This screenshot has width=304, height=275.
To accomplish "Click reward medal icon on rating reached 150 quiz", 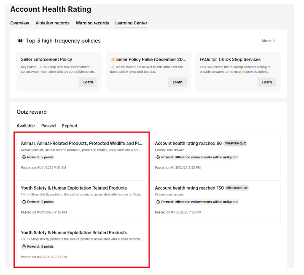I will [x=158, y=202].
